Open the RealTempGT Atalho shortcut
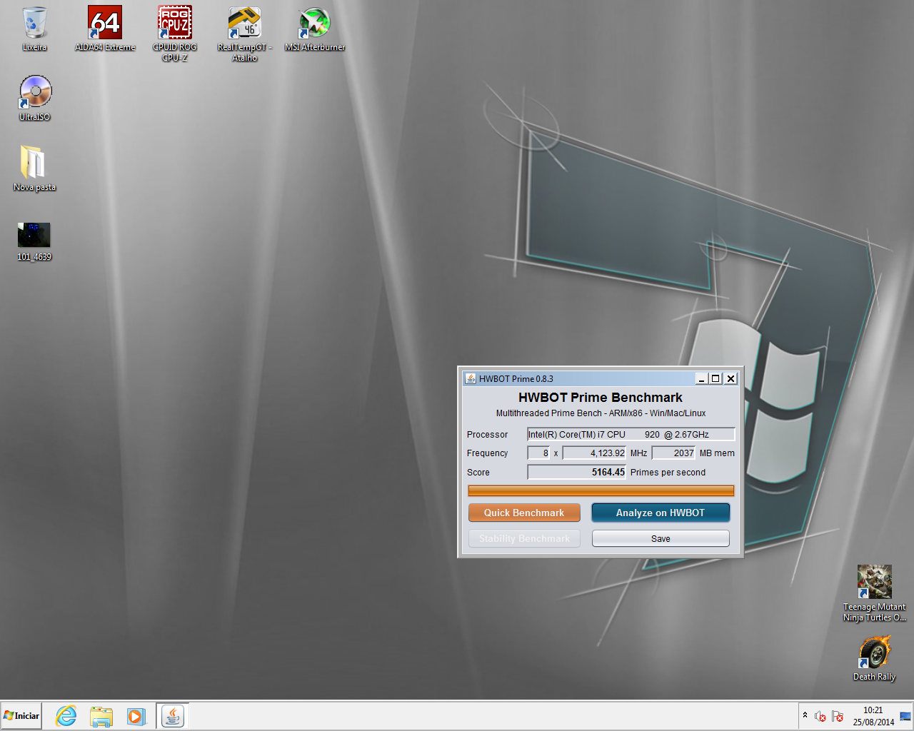Image resolution: width=914 pixels, height=731 pixels. pyautogui.click(x=245, y=34)
